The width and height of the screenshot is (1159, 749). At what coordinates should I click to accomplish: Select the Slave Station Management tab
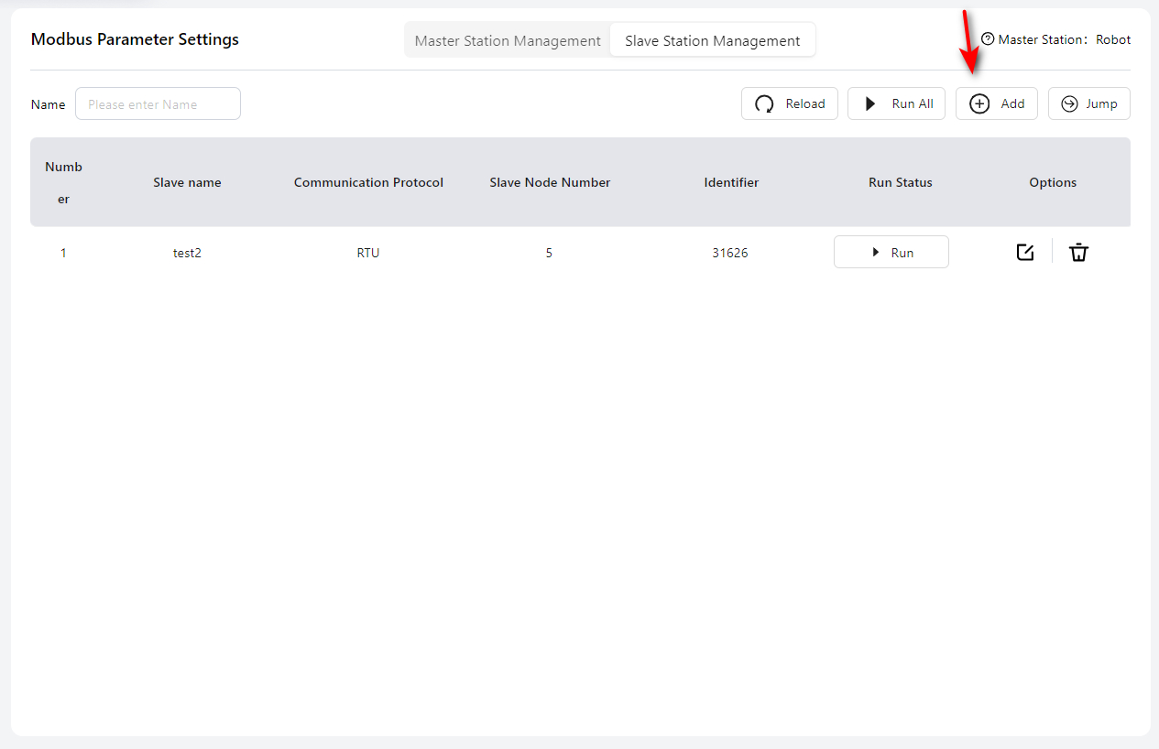click(712, 40)
